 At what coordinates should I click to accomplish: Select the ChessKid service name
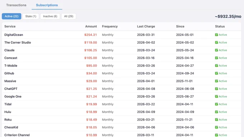(11, 127)
